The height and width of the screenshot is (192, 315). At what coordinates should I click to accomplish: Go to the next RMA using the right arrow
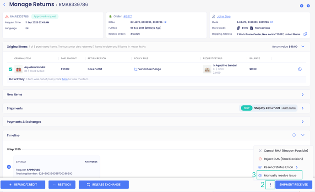coord(308,5)
